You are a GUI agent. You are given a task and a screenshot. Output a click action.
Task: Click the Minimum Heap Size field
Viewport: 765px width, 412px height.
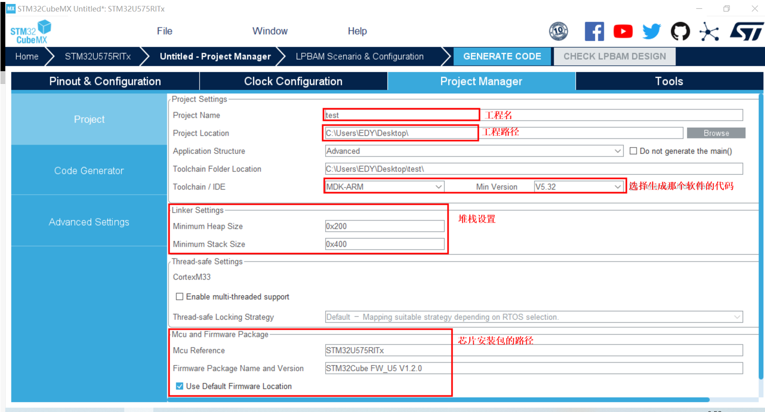click(x=384, y=226)
